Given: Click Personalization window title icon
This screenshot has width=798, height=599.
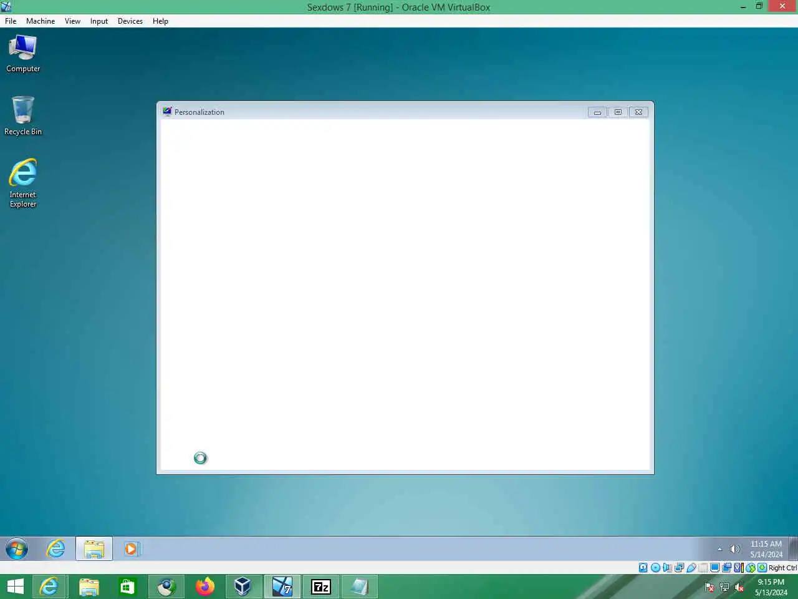Looking at the screenshot, I should tap(167, 112).
